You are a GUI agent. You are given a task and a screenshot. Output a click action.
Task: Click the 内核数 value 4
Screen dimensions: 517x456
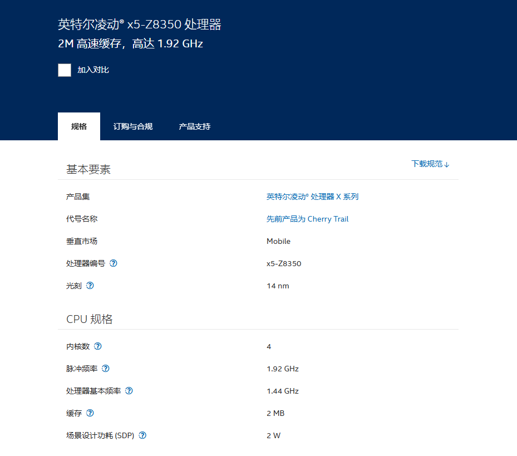[269, 346]
